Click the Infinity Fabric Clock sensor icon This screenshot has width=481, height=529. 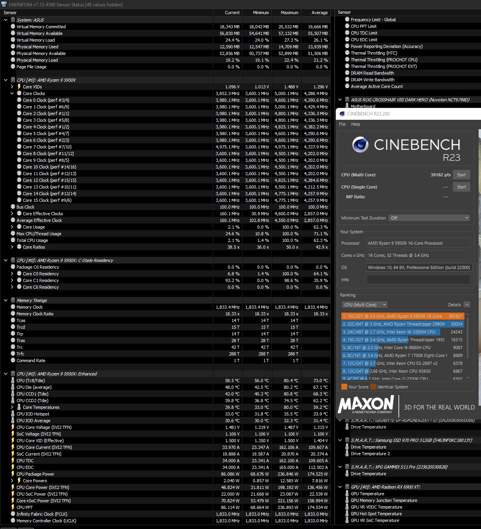pyautogui.click(x=13, y=514)
